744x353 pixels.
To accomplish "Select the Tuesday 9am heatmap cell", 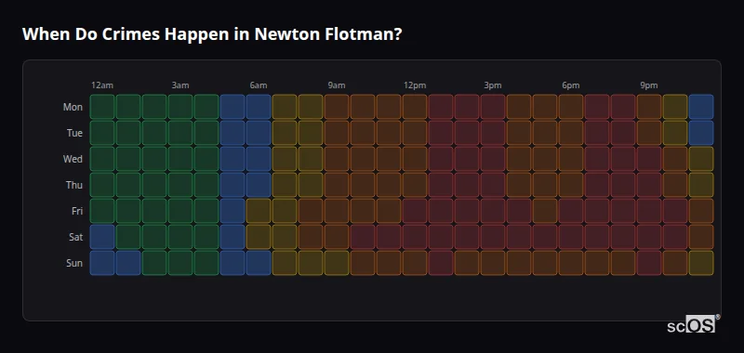I will point(337,133).
